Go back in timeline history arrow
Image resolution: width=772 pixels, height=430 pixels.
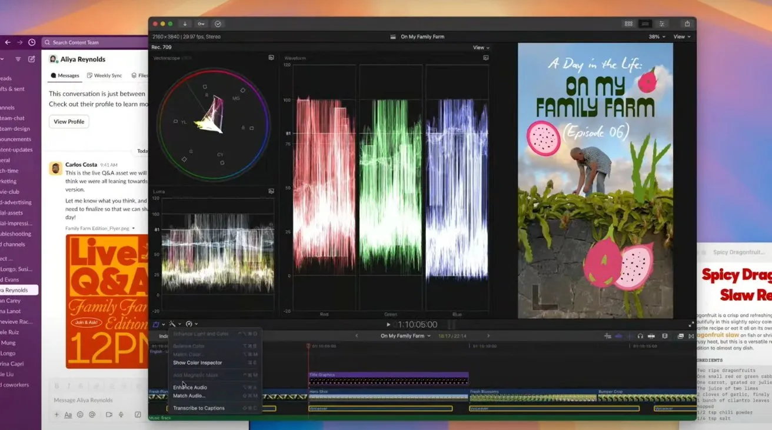pos(357,336)
